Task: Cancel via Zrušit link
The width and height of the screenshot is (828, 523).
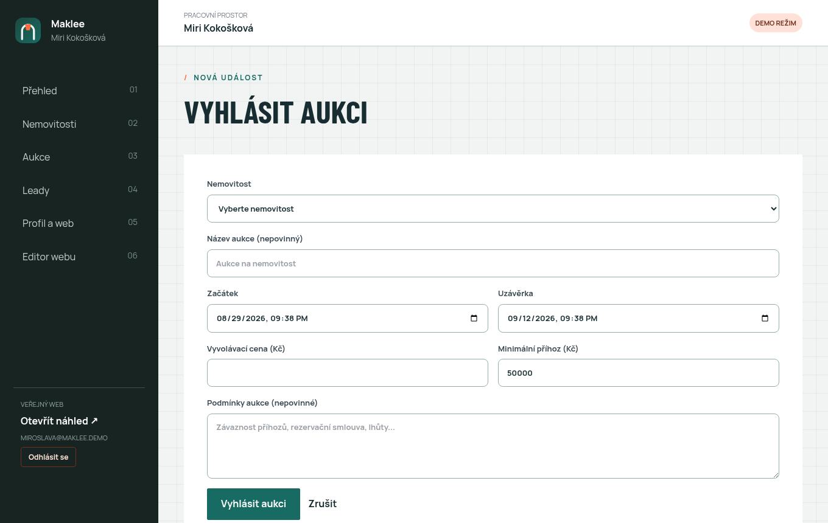Action: coord(322,504)
